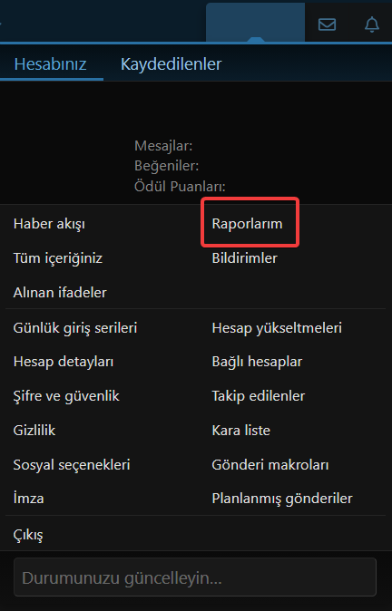
Task: Open Tüm içeriğiniz
Action: point(58,258)
